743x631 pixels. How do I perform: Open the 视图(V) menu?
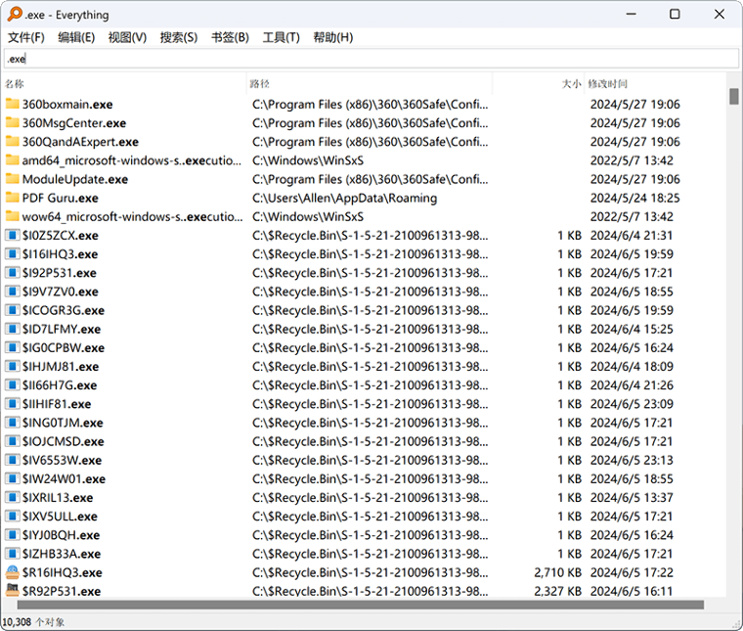coord(127,37)
